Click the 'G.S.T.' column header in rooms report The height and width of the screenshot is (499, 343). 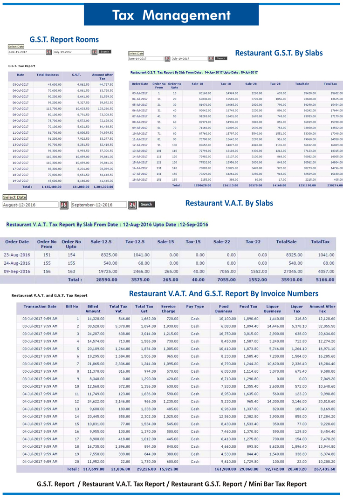click(76, 75)
